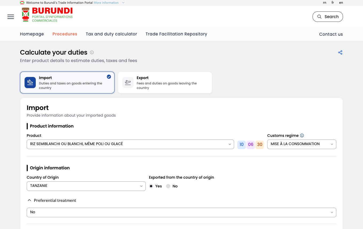Switch language to fr
The width and height of the screenshot is (363, 229).
coord(333,3)
